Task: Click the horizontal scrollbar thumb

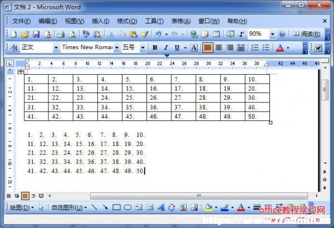Action: point(199,196)
